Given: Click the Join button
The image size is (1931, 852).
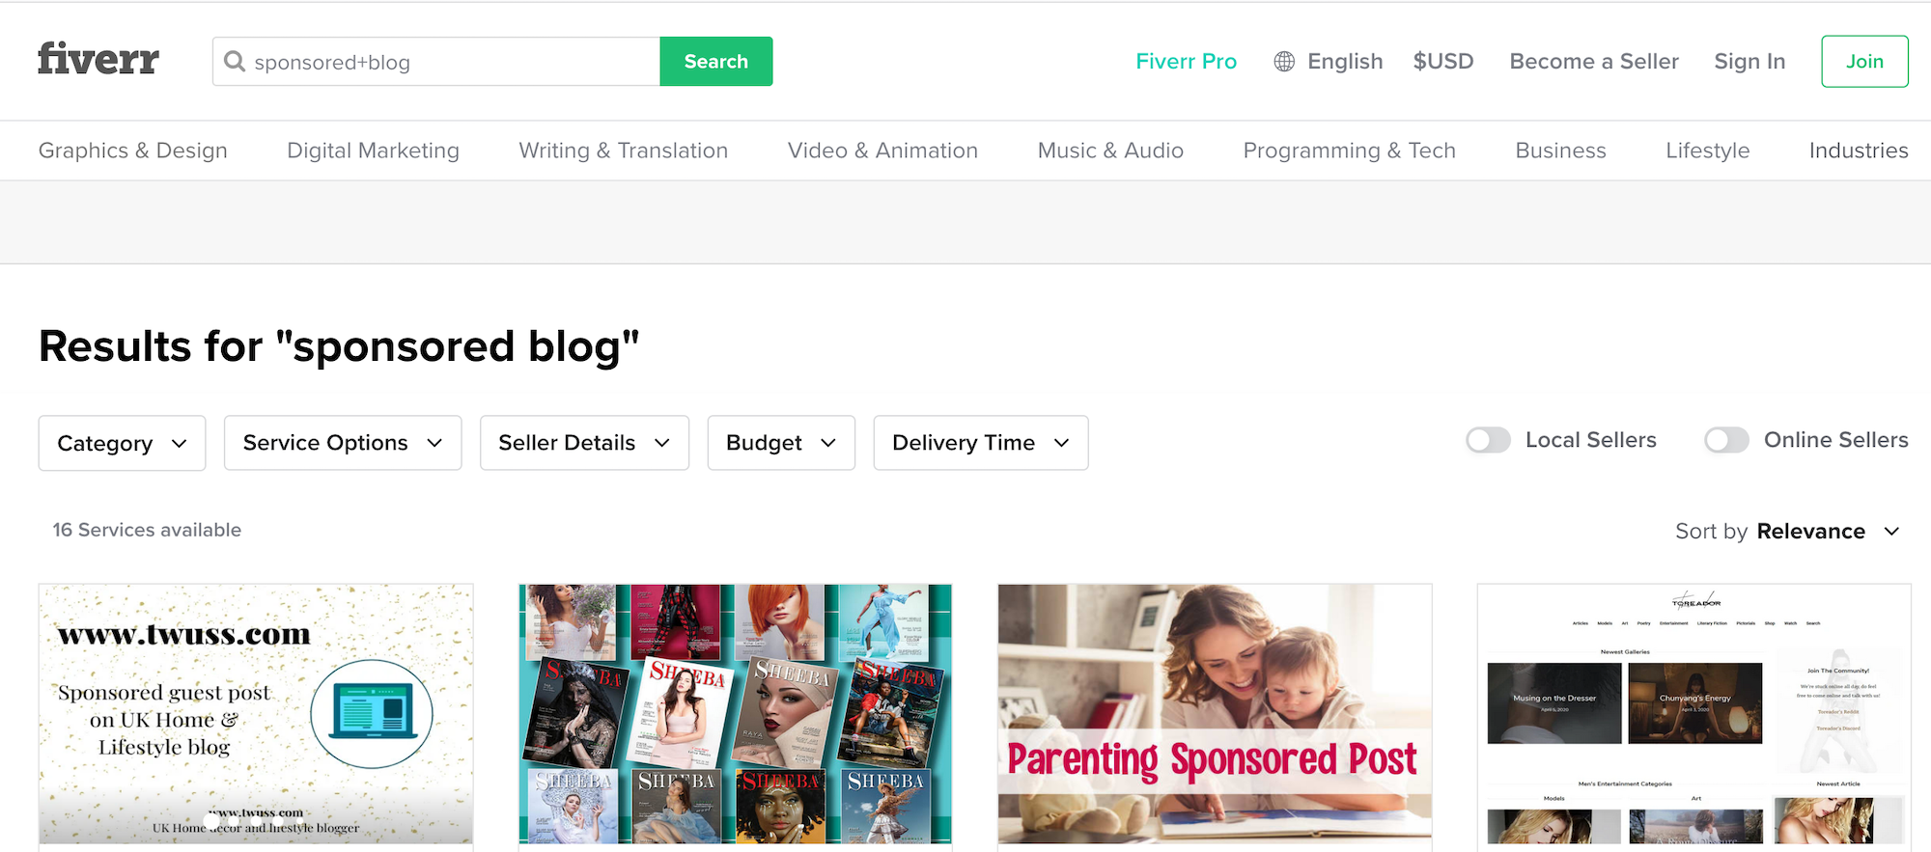Looking at the screenshot, I should pyautogui.click(x=1864, y=62).
